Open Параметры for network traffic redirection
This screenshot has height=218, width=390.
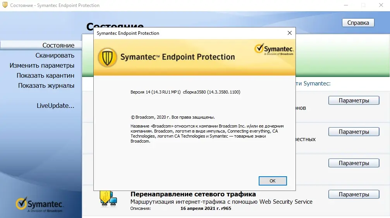354,194
